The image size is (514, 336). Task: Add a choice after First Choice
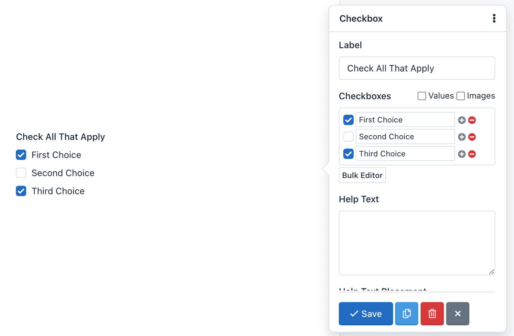pyautogui.click(x=462, y=120)
